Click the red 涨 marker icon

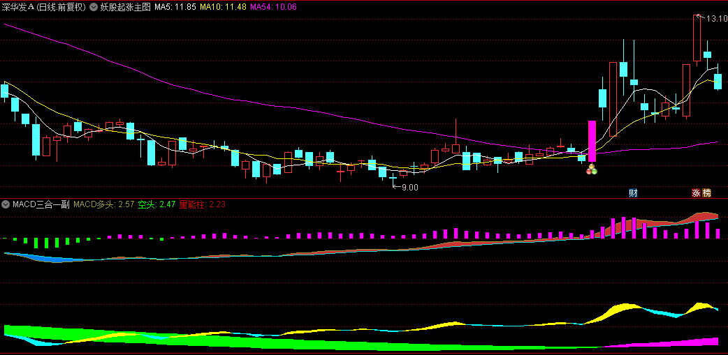point(696,193)
